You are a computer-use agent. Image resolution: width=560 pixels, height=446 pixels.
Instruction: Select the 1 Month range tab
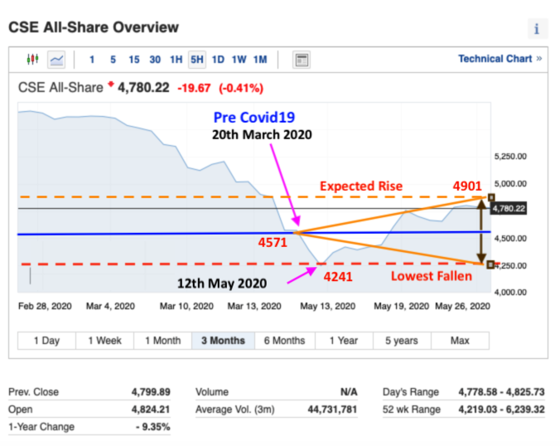163,341
